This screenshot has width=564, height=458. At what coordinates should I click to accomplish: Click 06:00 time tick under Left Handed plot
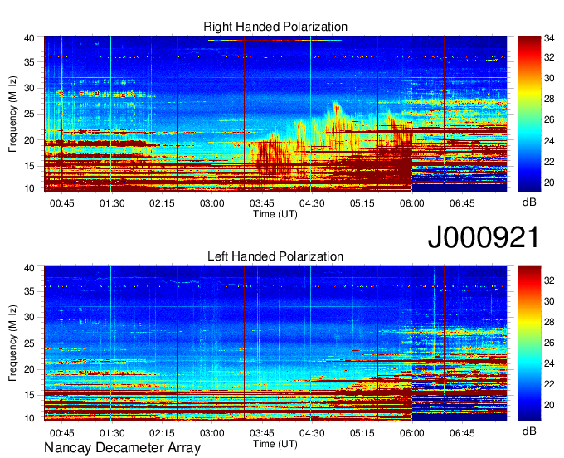[x=412, y=433]
